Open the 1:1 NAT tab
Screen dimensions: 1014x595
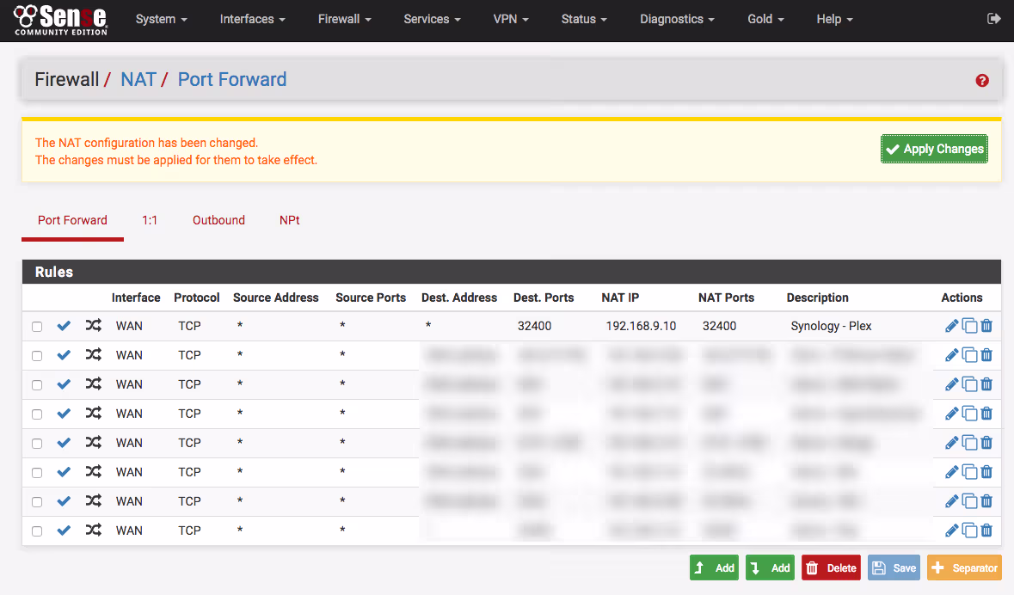click(150, 220)
